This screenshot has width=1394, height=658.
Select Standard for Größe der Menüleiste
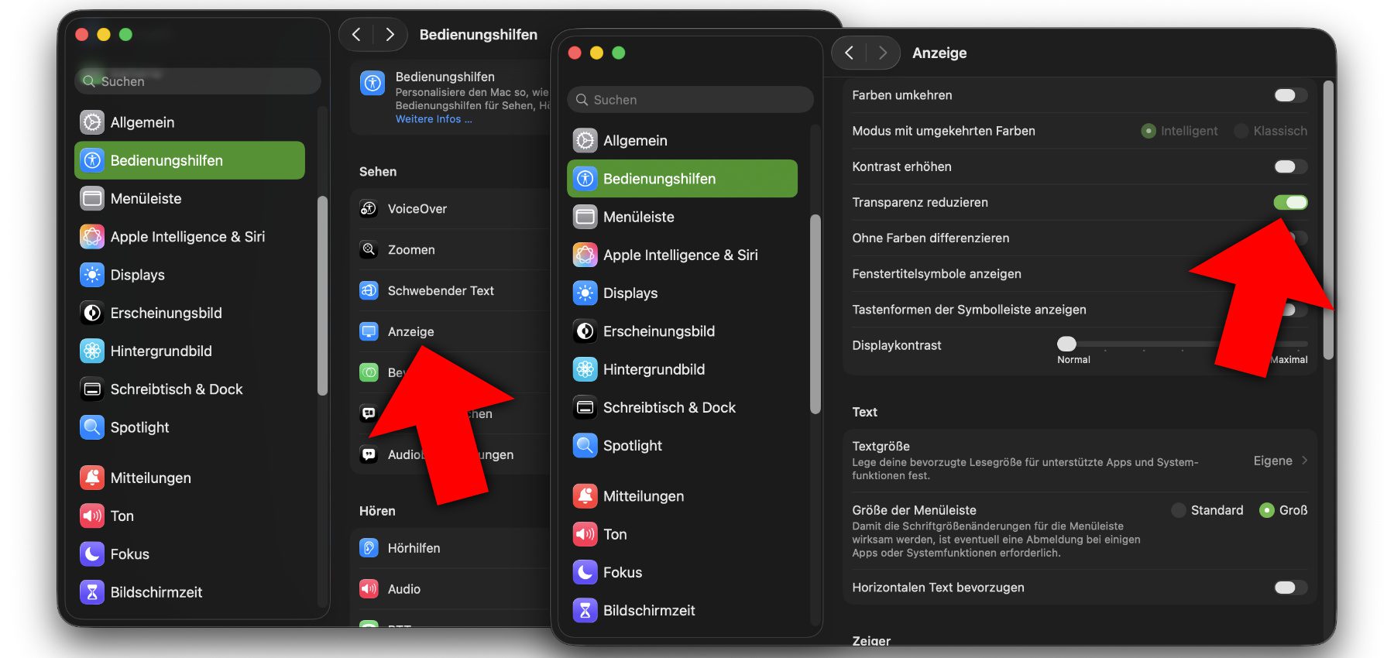(x=1179, y=510)
